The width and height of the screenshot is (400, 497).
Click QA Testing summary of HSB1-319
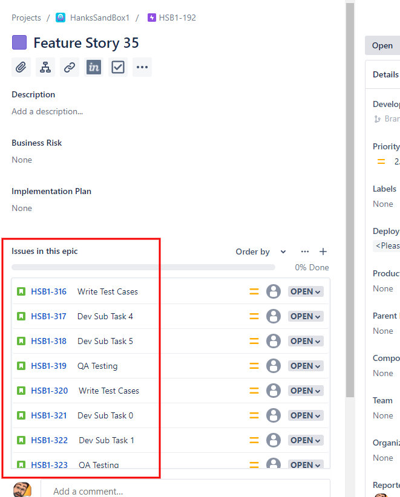click(x=97, y=366)
